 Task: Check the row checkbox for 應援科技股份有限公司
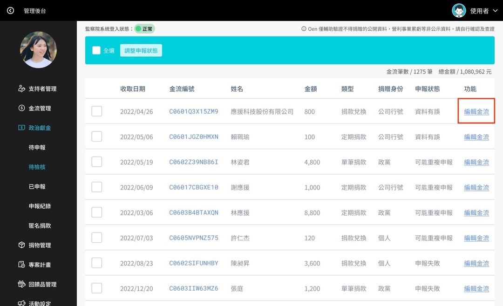point(97,111)
